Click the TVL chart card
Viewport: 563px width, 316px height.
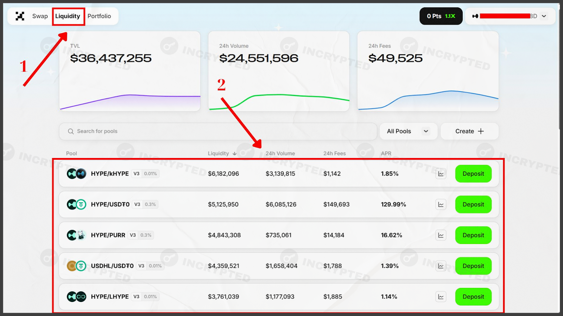pos(130,71)
